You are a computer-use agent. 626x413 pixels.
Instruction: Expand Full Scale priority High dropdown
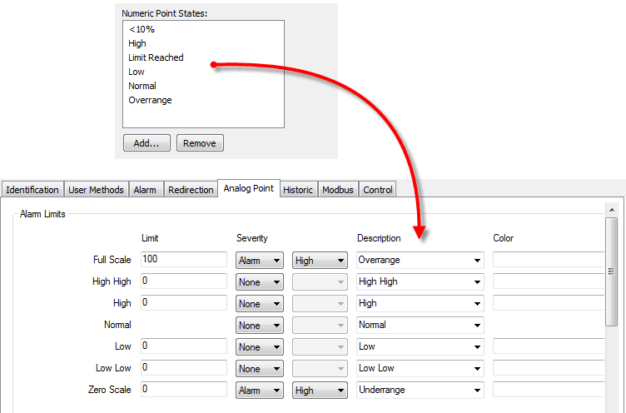[320, 261]
